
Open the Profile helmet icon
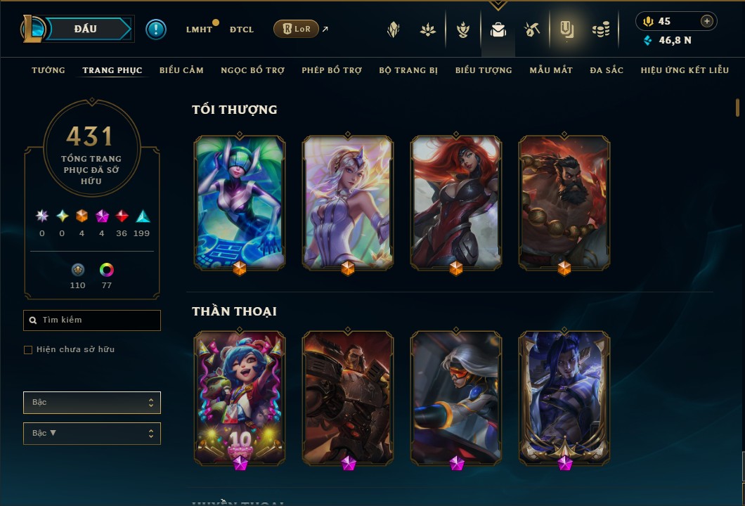[x=393, y=30]
